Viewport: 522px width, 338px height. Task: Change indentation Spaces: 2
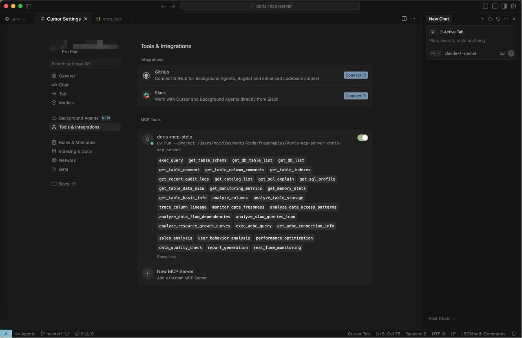tap(416, 334)
